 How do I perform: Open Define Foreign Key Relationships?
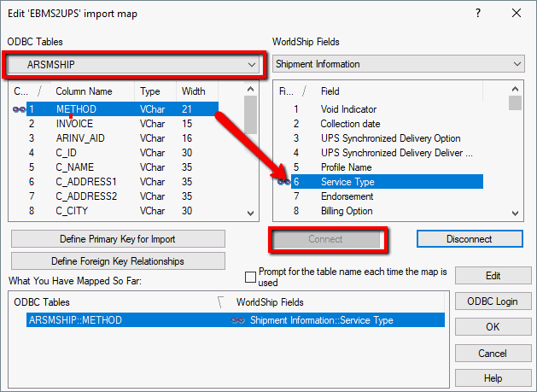[118, 260]
